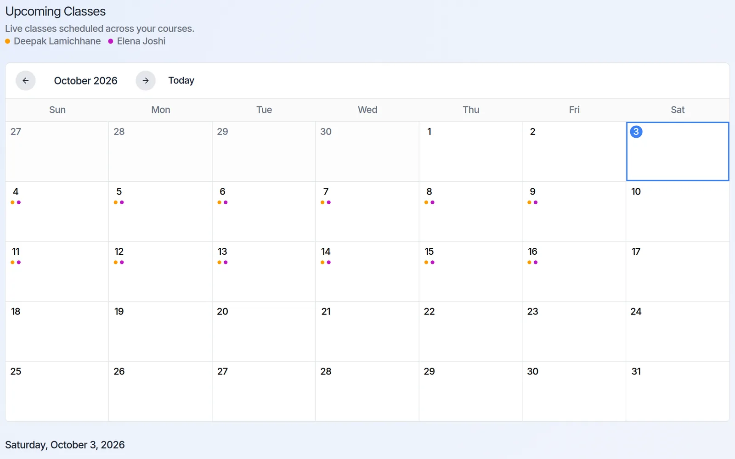Click the Live classes scheduled subtitle text
Viewport: 735px width, 459px height.
coord(100,28)
